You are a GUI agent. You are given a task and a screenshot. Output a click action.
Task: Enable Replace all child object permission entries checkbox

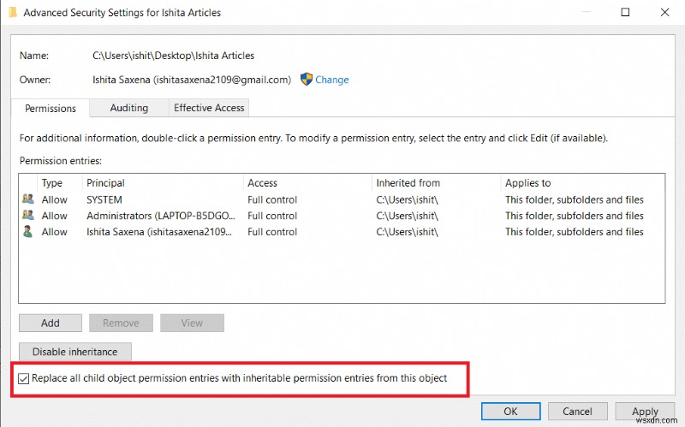click(x=24, y=378)
